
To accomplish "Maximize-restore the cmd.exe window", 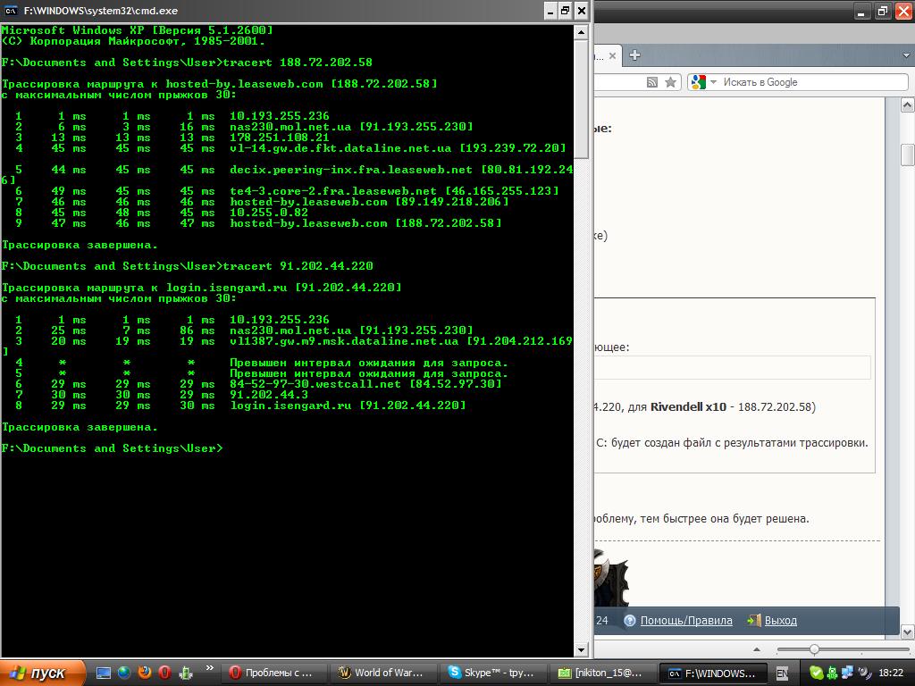I will point(565,11).
